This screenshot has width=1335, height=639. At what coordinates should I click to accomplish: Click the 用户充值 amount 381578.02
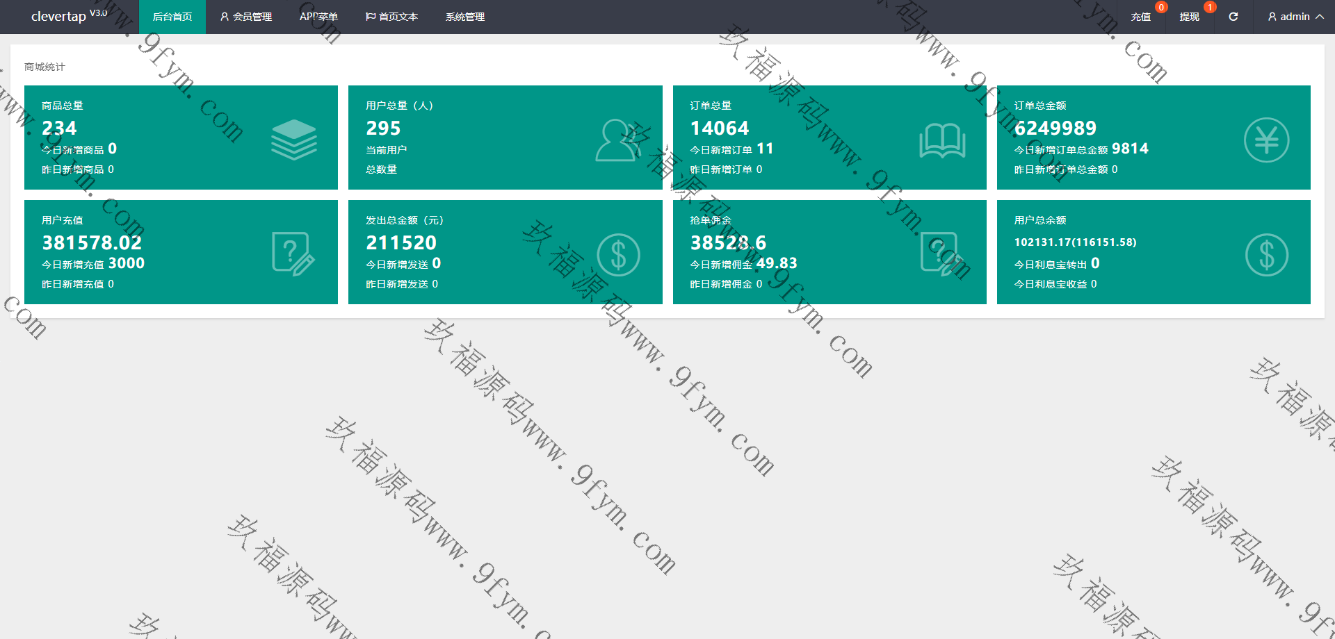(92, 243)
